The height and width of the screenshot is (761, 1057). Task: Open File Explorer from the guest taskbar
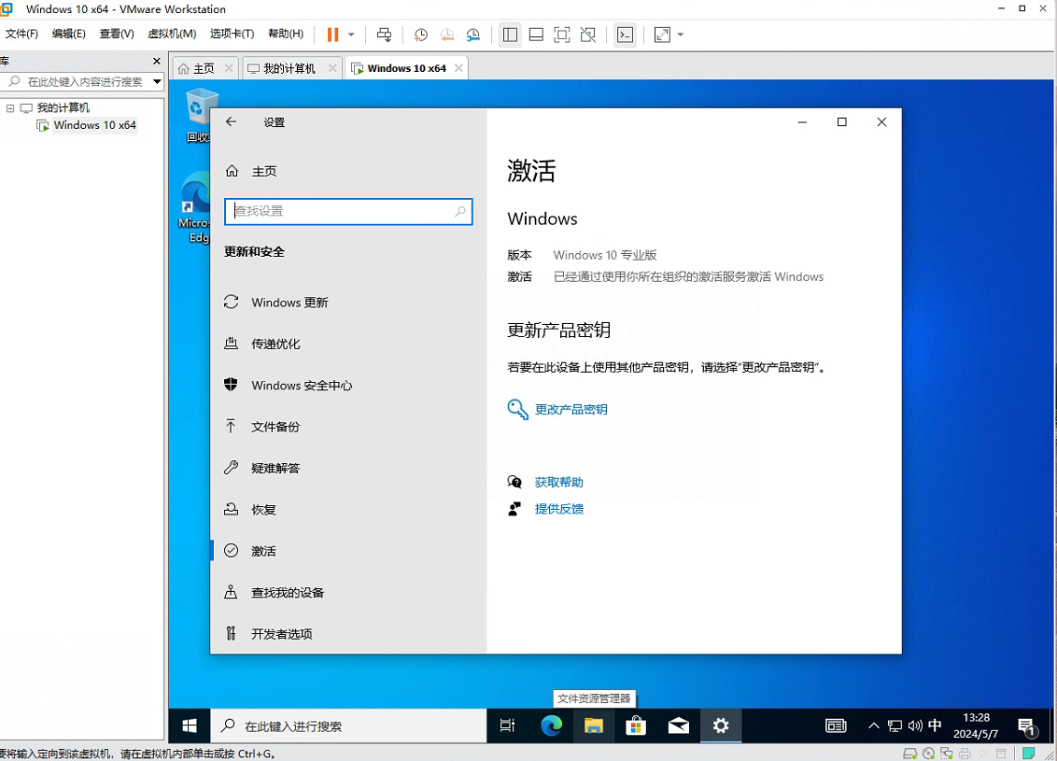pos(593,726)
